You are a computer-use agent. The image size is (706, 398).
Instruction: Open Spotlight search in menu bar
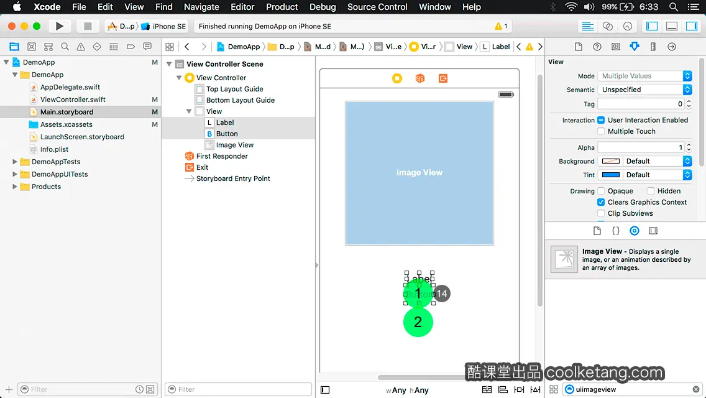(673, 7)
